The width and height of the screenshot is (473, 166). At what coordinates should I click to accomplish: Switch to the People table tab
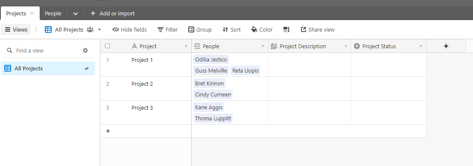point(53,14)
